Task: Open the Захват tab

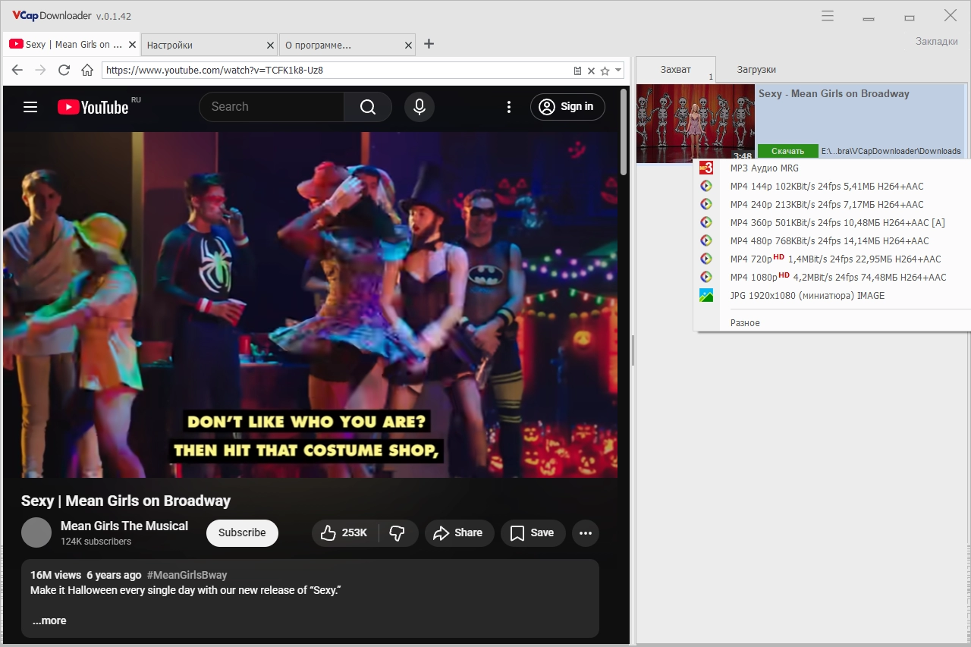Action: (x=676, y=70)
